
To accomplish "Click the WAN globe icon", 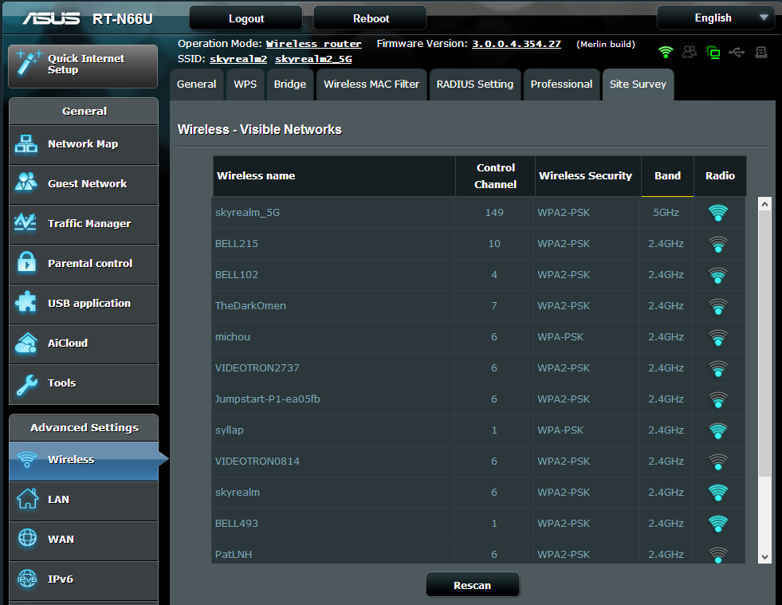I will pos(27,538).
